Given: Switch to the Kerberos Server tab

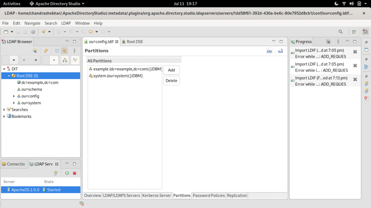Looking at the screenshot, I should 157,195.
